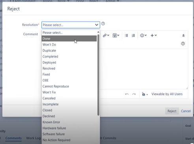This screenshot has height=144, width=194.
Task: Pick Closed from the resolution list
Action: pos(69,110)
